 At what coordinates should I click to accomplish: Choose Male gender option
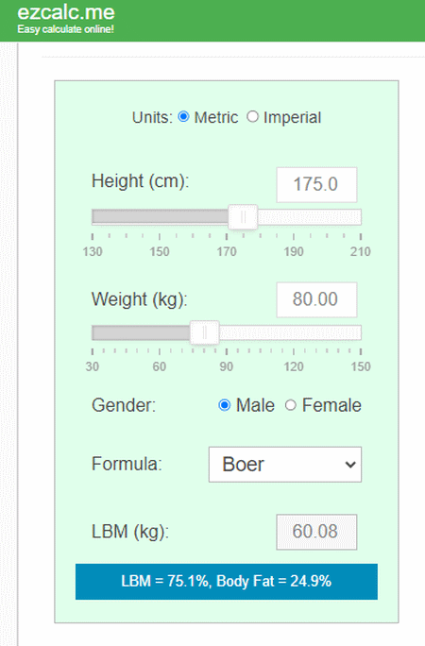point(225,405)
